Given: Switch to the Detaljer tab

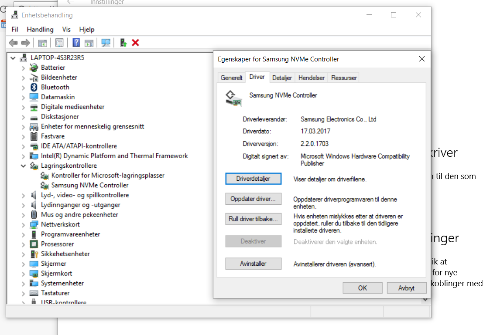Looking at the screenshot, I should [x=282, y=78].
